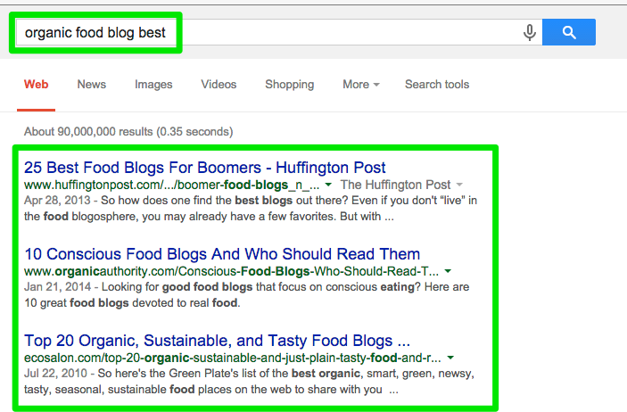Screen dimensions: 627x412
Task: Expand gray arrow beside The Huffington Post
Action: 459,185
